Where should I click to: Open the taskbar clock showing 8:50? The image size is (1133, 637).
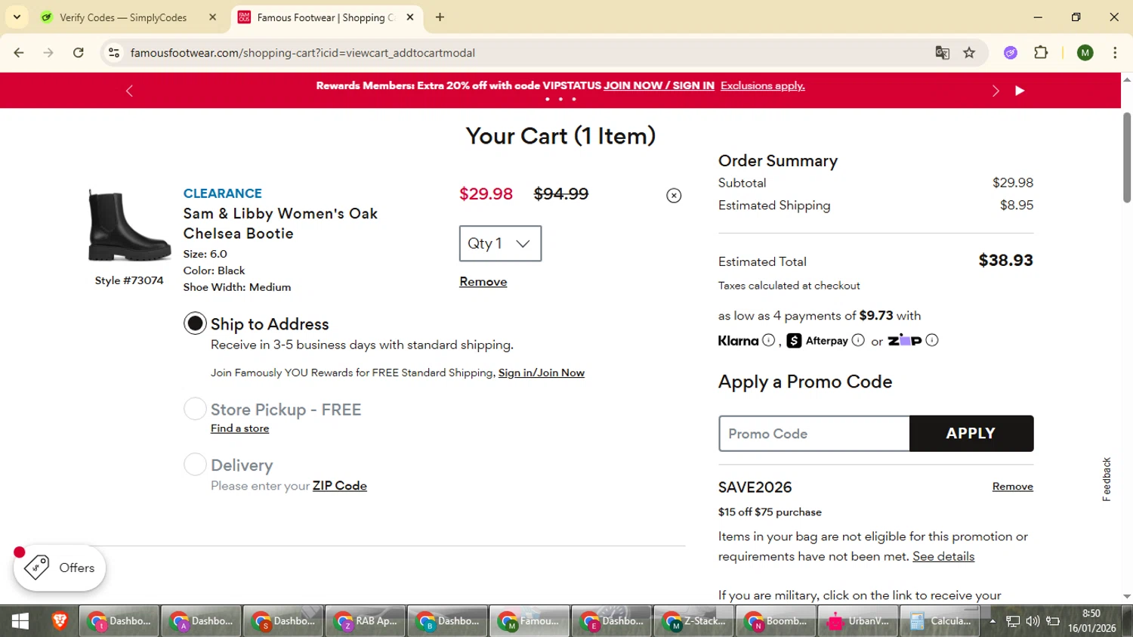(x=1091, y=621)
